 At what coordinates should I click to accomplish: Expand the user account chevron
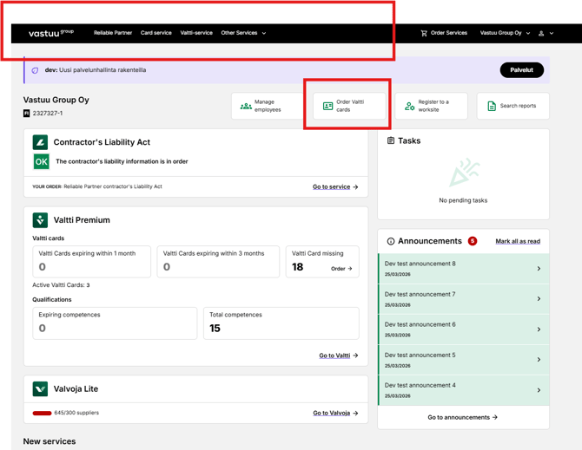[x=552, y=33]
